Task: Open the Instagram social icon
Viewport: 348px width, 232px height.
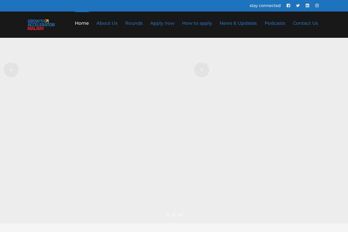Action: (317, 6)
